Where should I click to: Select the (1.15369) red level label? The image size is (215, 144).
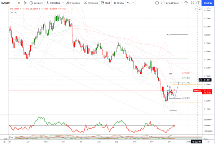coord(186,73)
